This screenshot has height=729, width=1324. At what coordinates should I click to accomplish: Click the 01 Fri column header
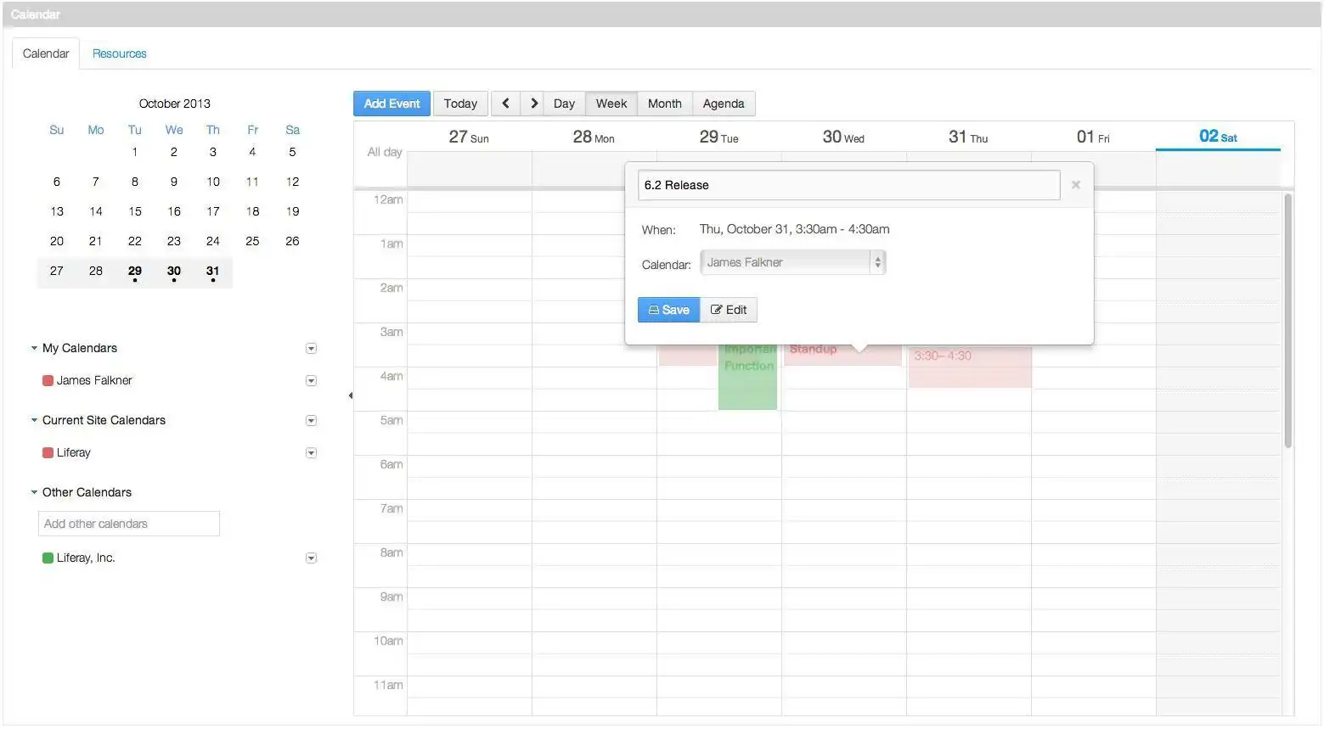pos(1093,137)
